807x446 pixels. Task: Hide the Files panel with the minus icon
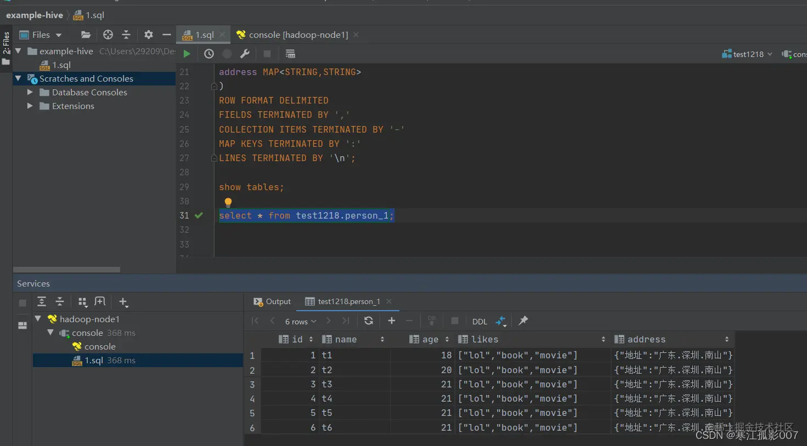pos(167,35)
